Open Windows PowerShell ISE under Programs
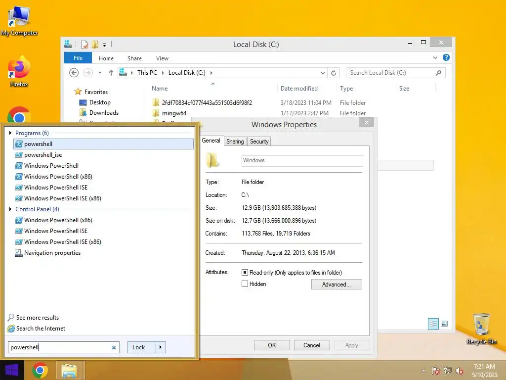 click(x=103, y=188)
